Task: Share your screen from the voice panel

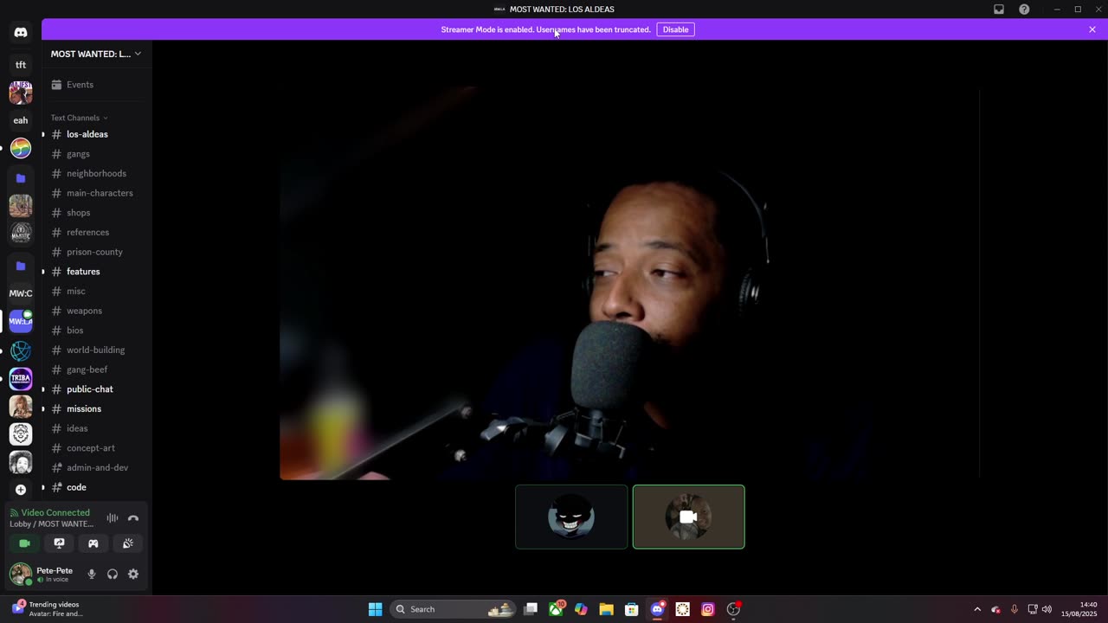Action: [x=59, y=543]
